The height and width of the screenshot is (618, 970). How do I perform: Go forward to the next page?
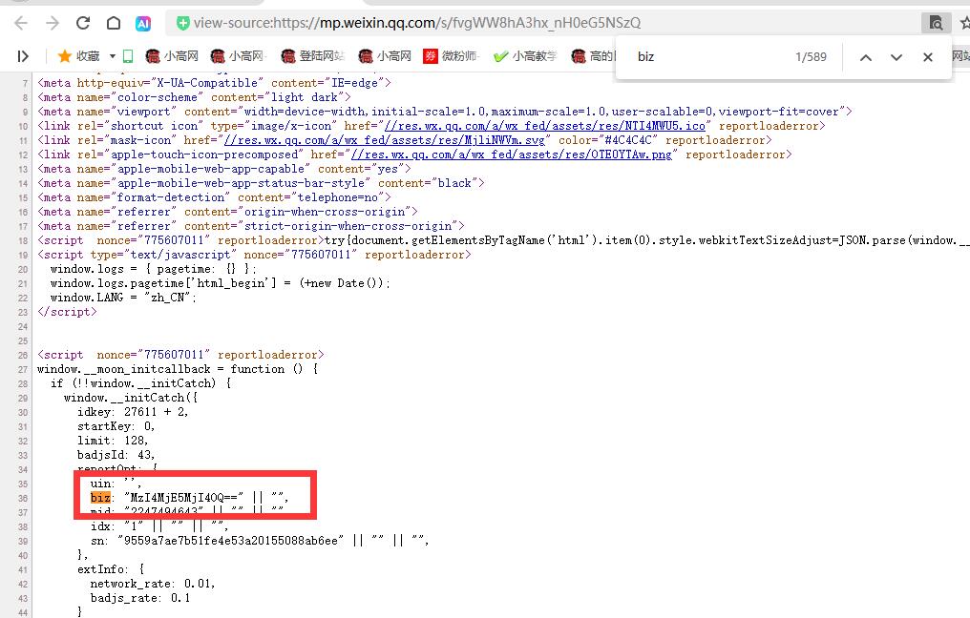[x=53, y=24]
